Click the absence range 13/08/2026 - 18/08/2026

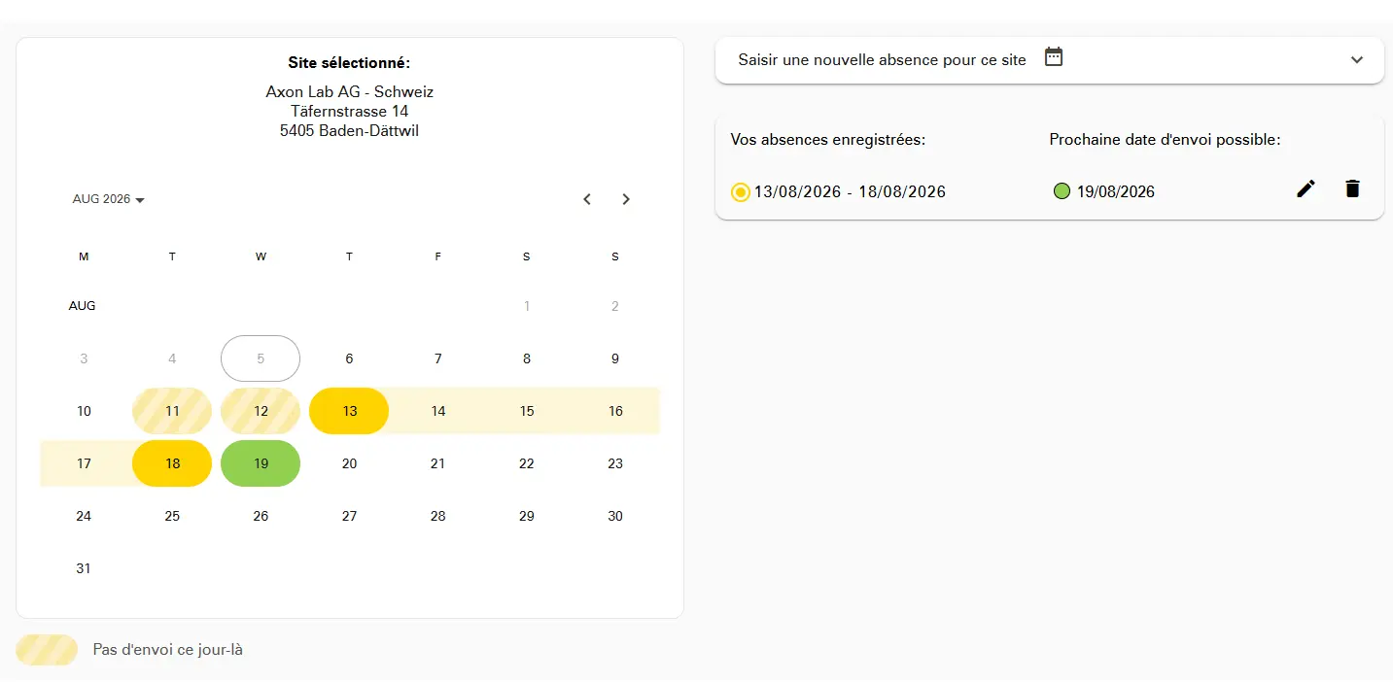point(850,192)
